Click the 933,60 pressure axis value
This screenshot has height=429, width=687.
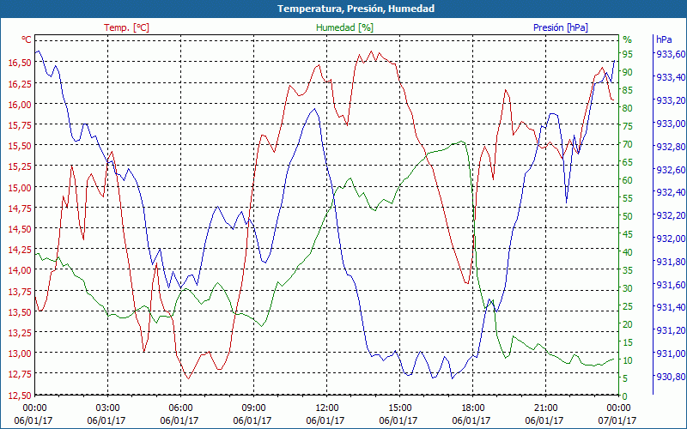point(671,54)
